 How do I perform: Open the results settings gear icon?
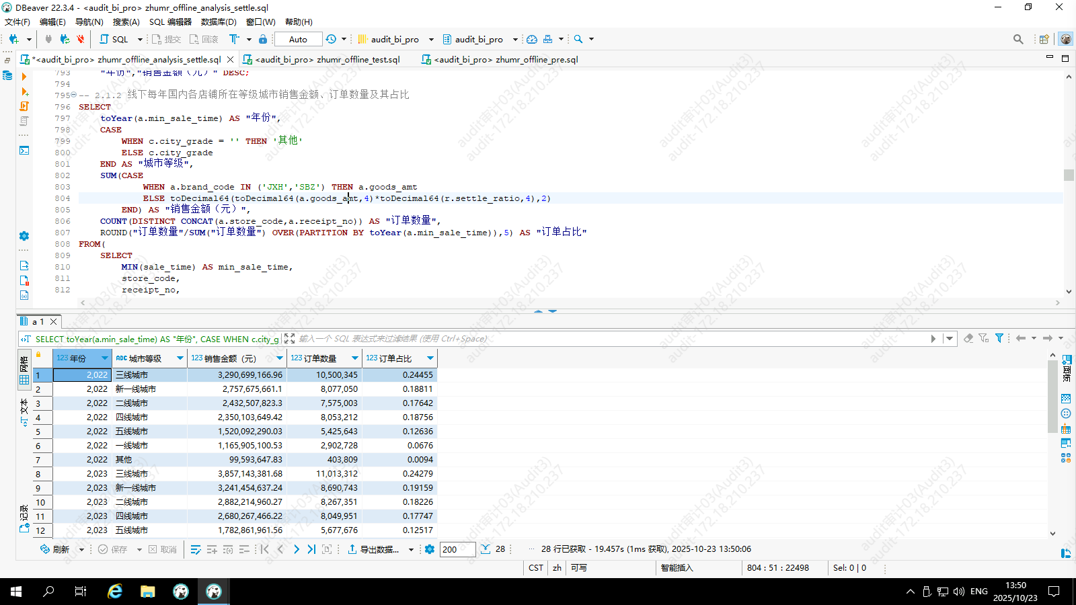pyautogui.click(x=430, y=549)
